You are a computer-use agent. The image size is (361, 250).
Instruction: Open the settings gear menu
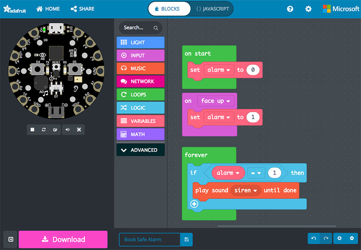coord(308,9)
